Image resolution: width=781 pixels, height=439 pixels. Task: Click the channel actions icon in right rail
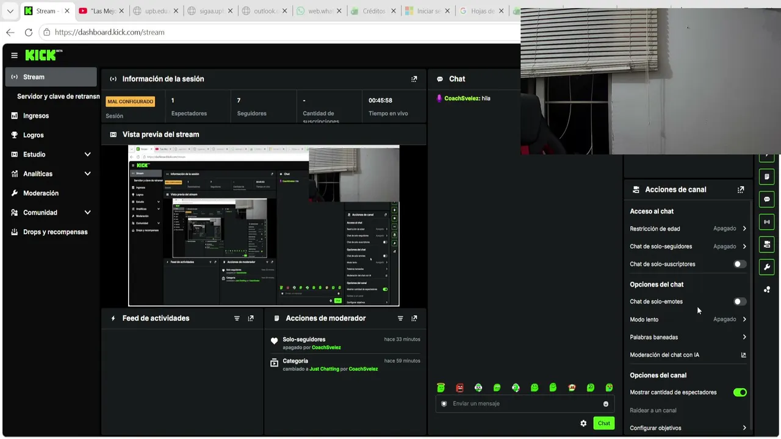pos(767,244)
